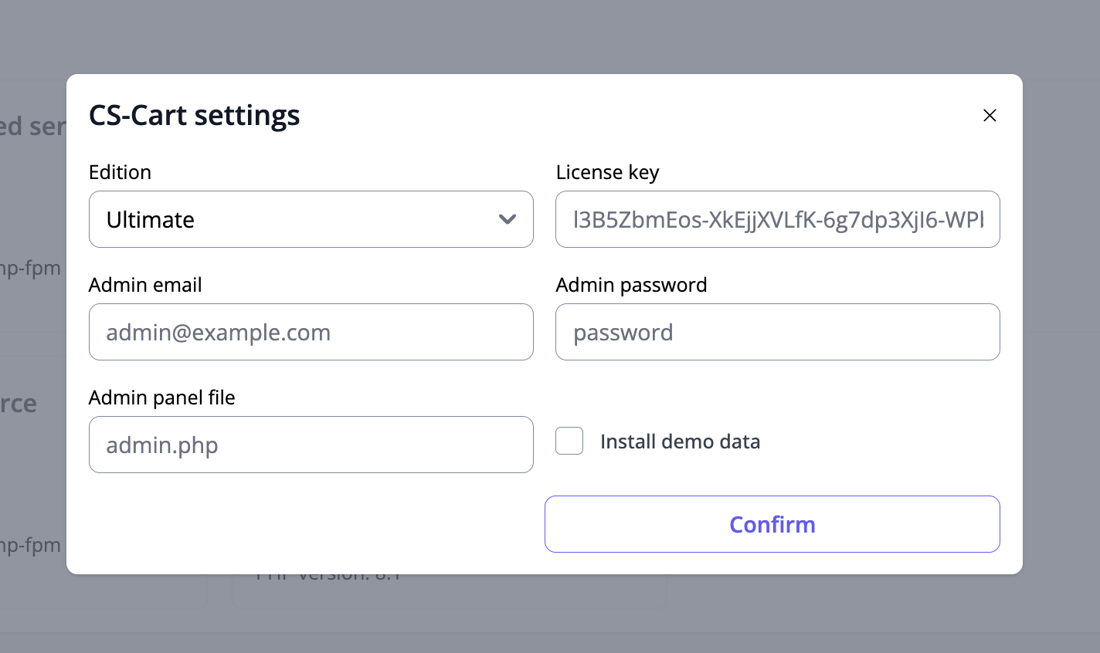
Task: Click the upper dimmed "np-fpm" text at left
Action: point(31,269)
